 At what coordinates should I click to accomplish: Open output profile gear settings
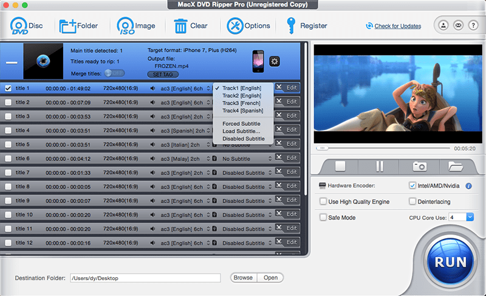tap(275, 61)
